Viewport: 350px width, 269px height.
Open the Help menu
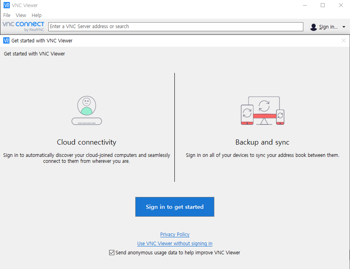point(36,15)
